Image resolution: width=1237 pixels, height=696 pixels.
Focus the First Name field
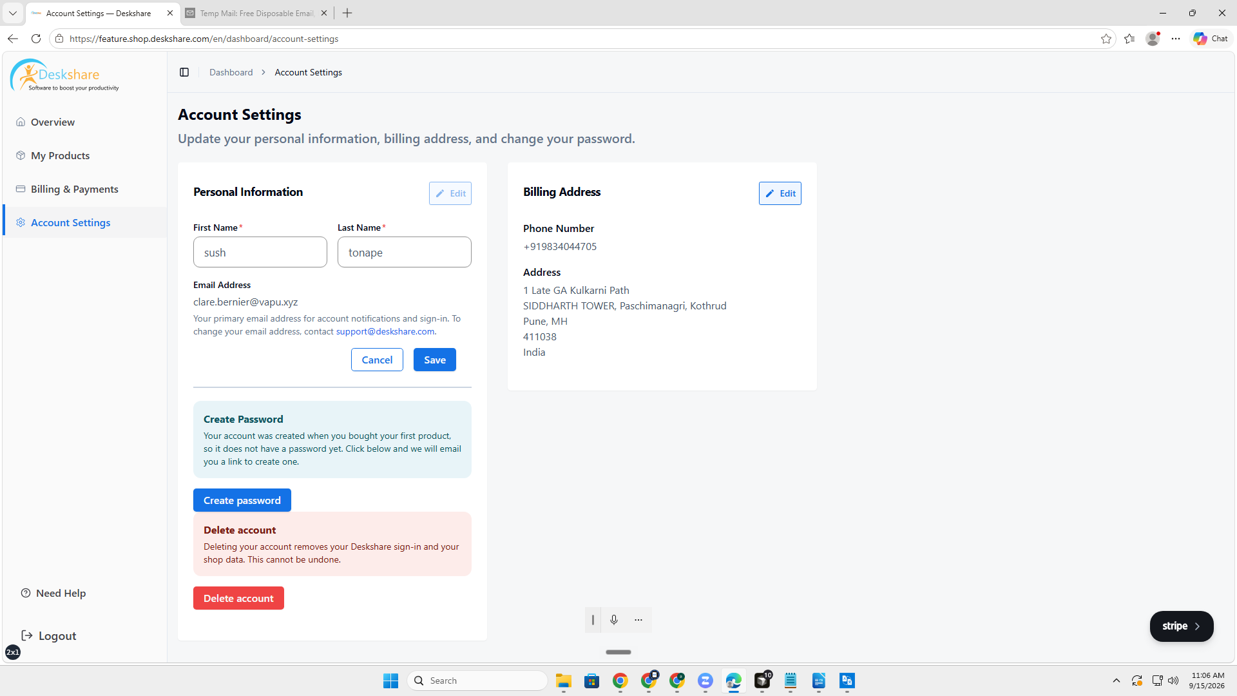point(260,252)
